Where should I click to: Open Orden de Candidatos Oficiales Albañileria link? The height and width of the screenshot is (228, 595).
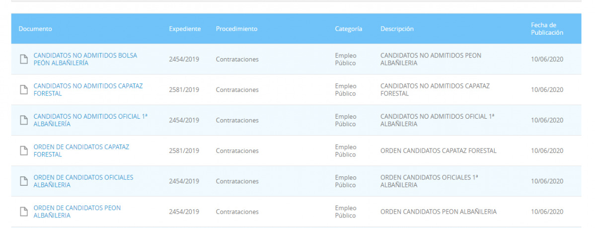coord(83,181)
